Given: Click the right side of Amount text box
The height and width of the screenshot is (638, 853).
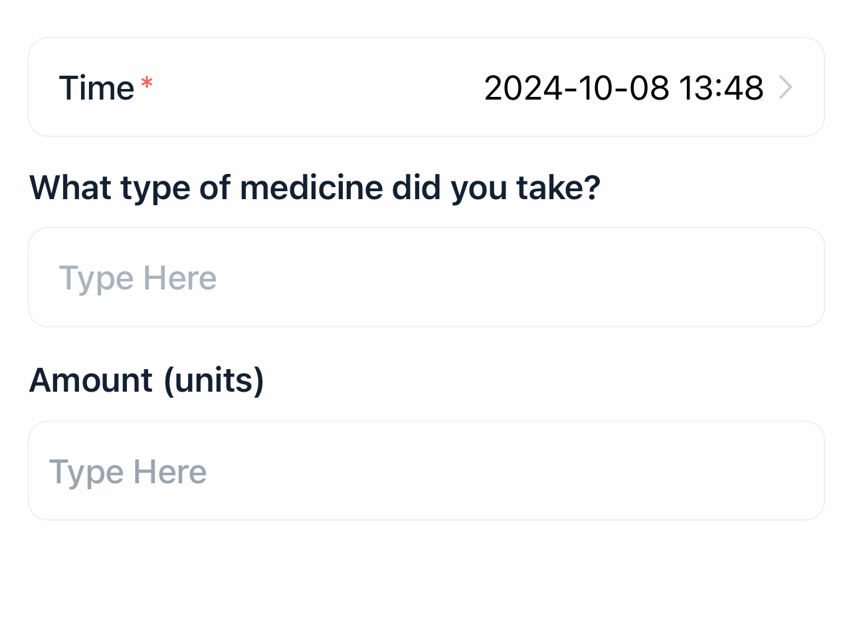Looking at the screenshot, I should [x=731, y=471].
